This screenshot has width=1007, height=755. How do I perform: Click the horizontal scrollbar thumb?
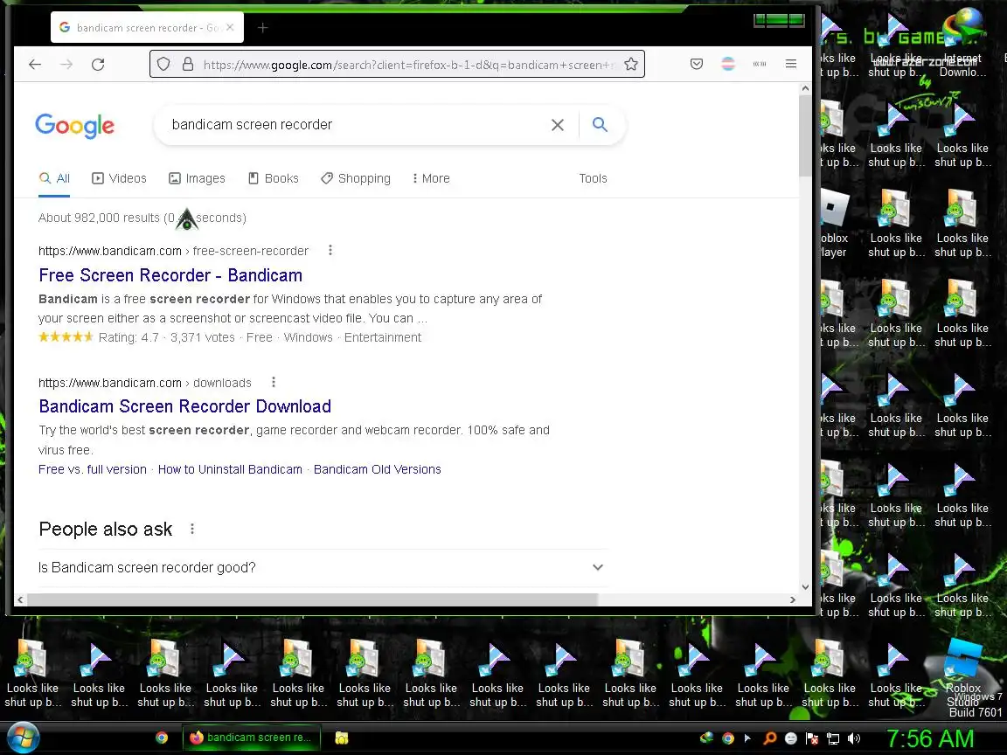coord(312,599)
